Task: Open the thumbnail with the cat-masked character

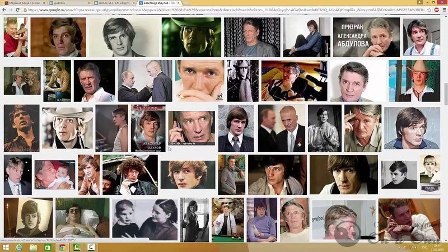Action: tap(22, 81)
